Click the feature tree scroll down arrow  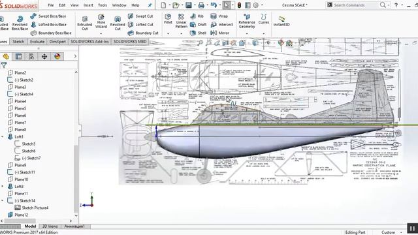(76, 215)
